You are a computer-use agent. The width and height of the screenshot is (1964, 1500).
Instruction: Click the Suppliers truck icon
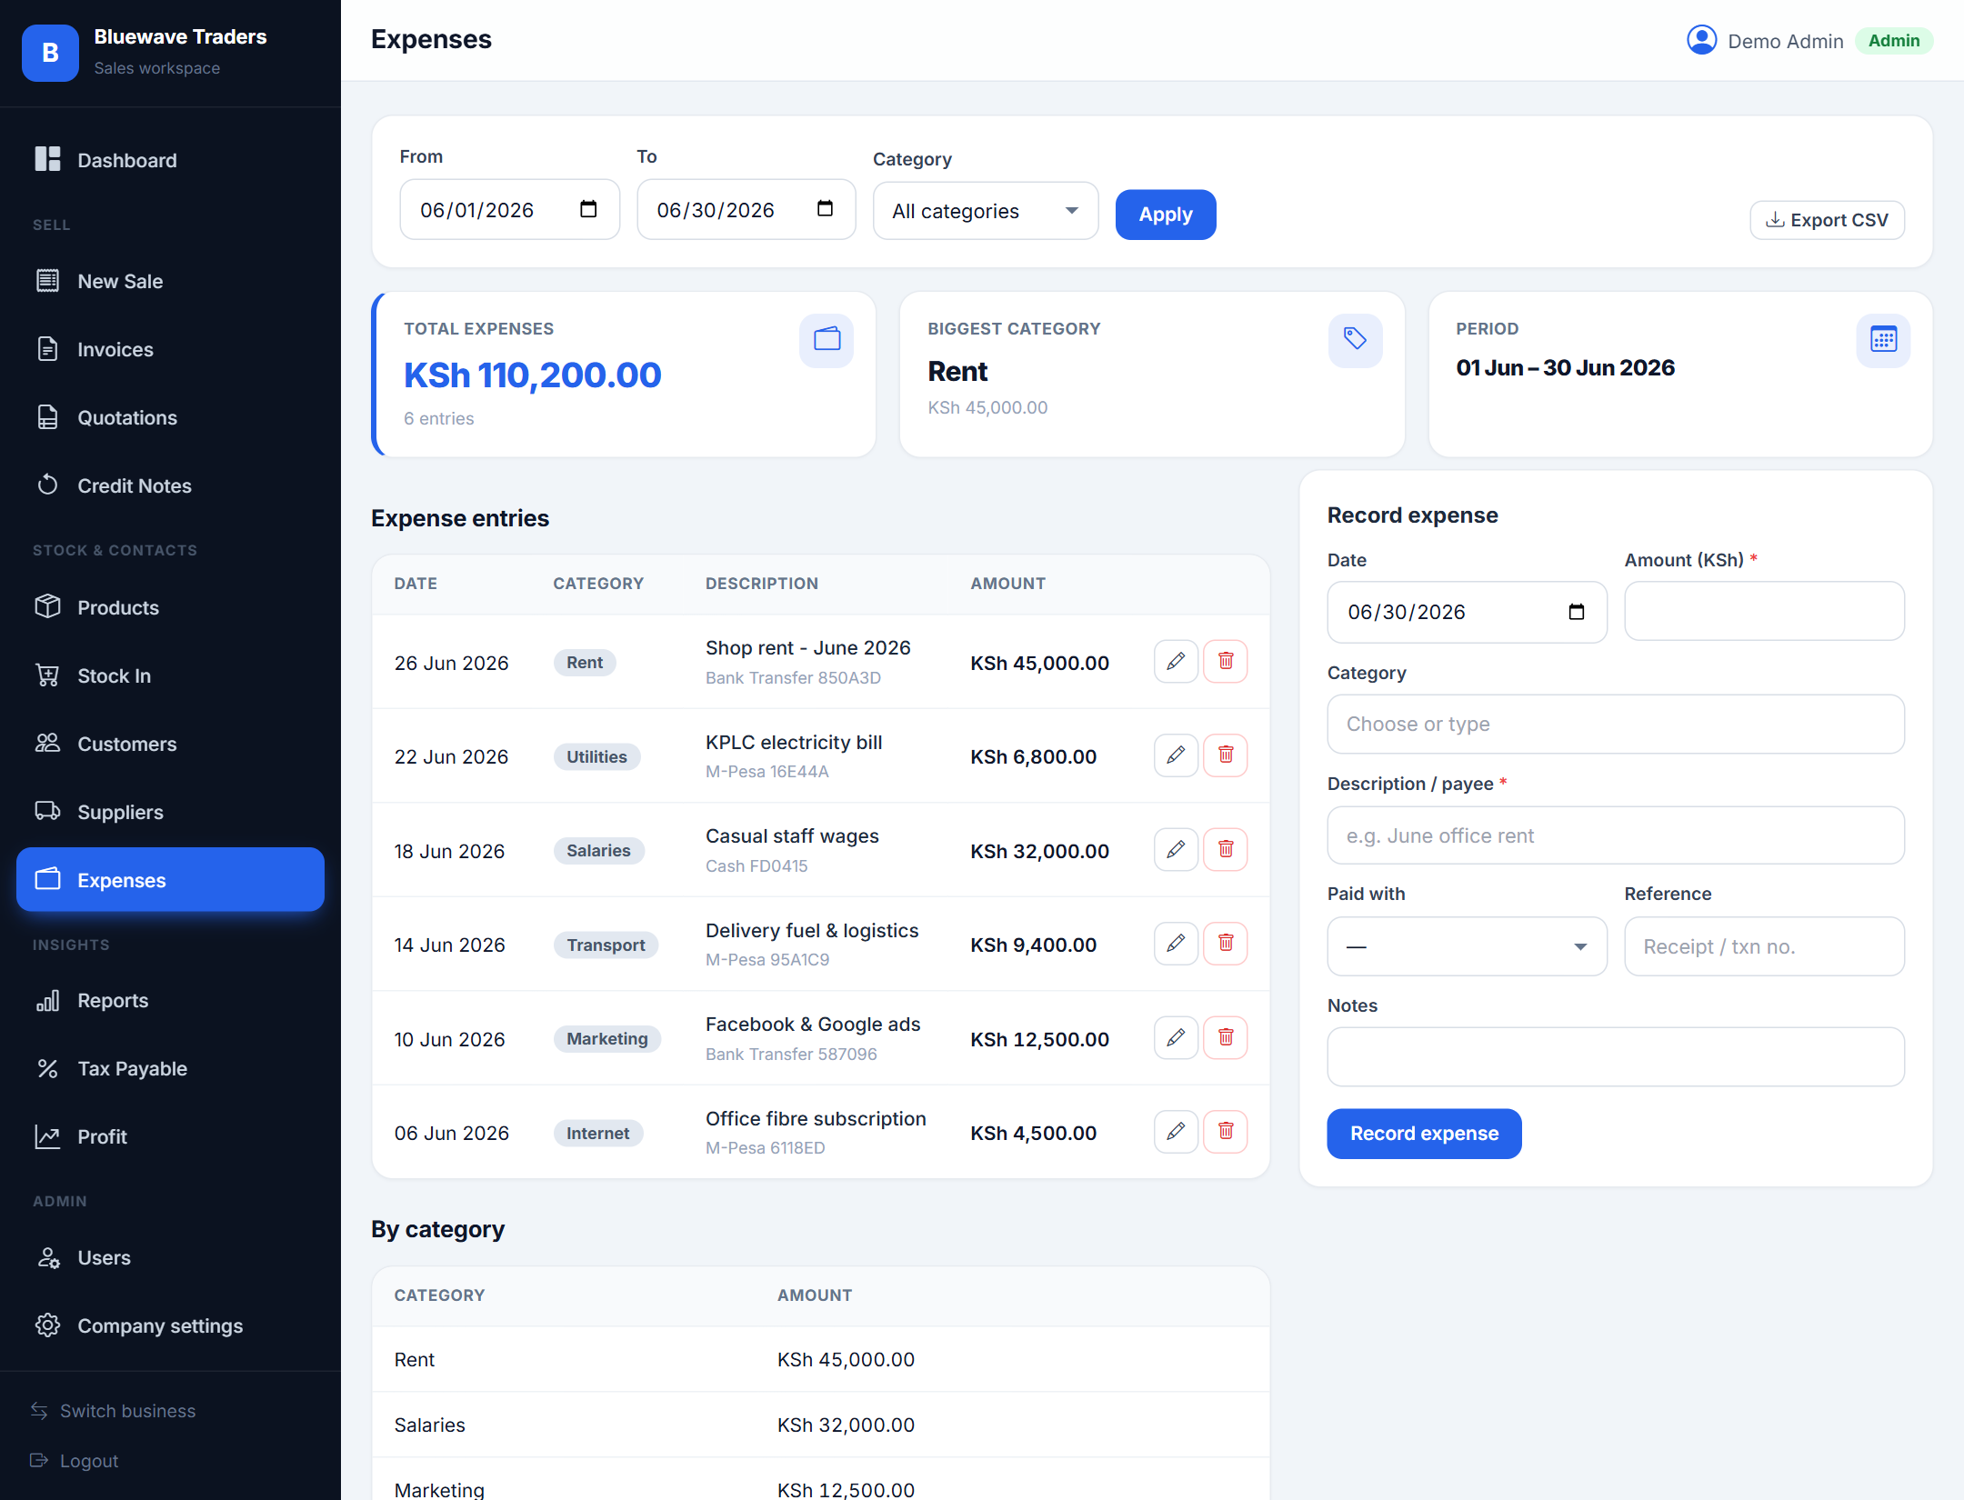pyautogui.click(x=47, y=812)
